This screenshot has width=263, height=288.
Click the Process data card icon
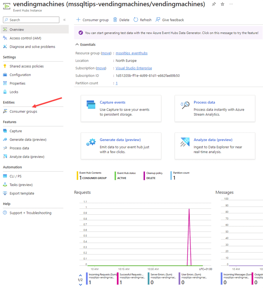pyautogui.click(x=185, y=105)
